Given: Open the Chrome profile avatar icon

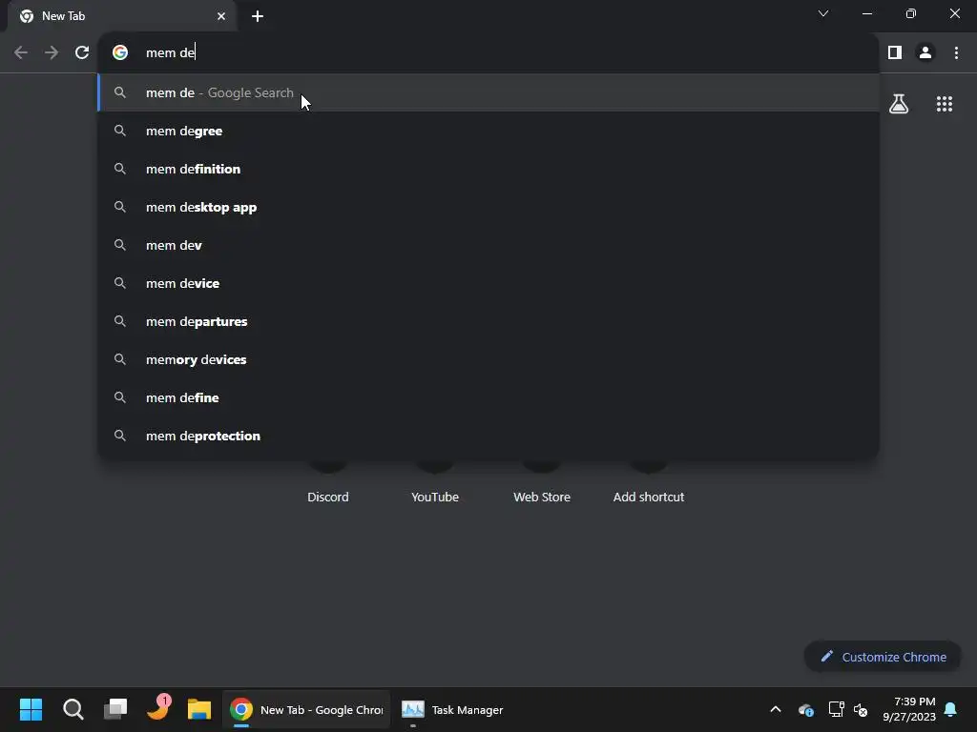Looking at the screenshot, I should (x=925, y=53).
